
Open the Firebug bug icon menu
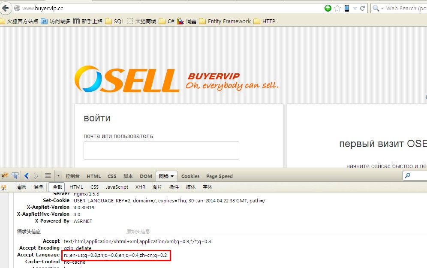coord(5,176)
